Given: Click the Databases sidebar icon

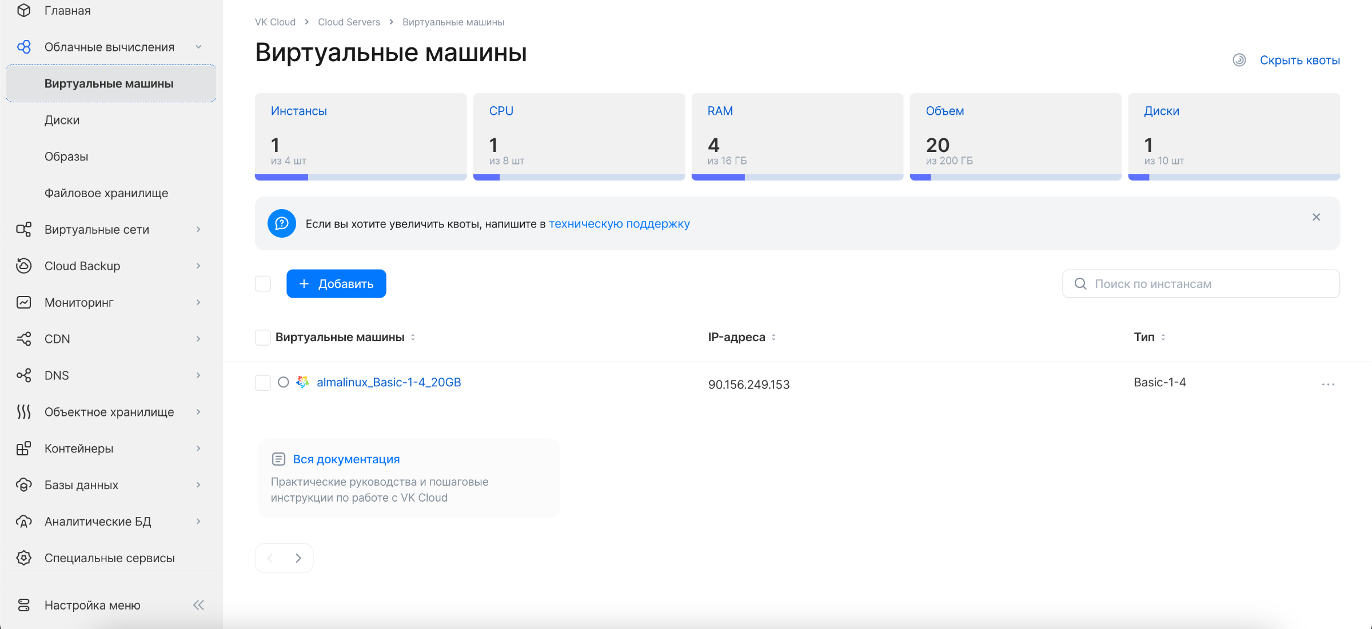Looking at the screenshot, I should 23,485.
